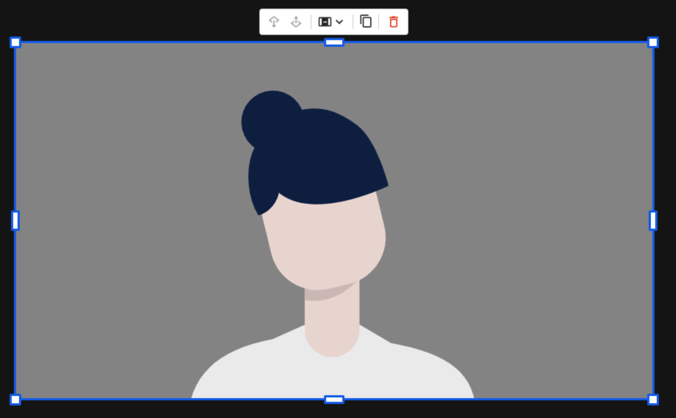The height and width of the screenshot is (418, 676).
Task: Duplicate the selected element with copy icon
Action: click(366, 21)
